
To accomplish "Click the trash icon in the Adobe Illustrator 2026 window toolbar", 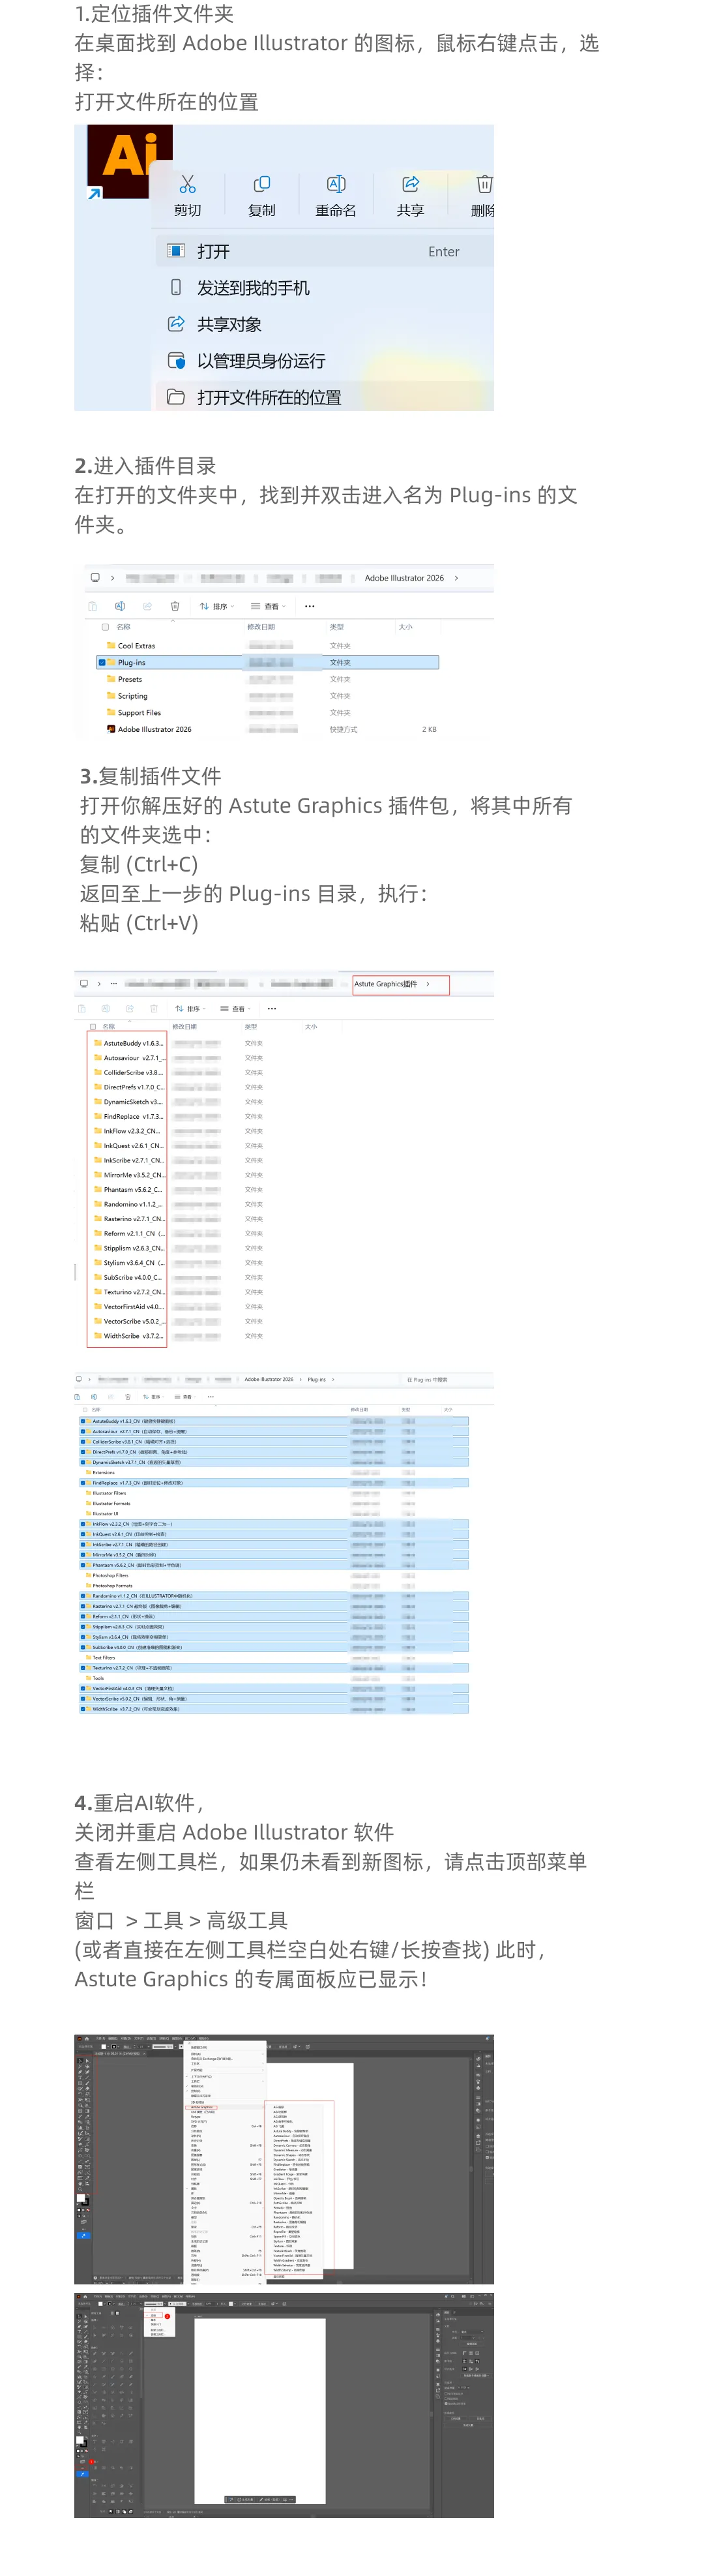I will click(x=175, y=606).
